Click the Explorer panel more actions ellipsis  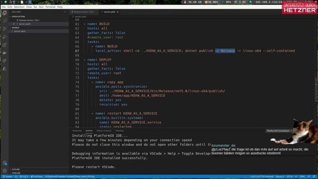tap(65, 12)
